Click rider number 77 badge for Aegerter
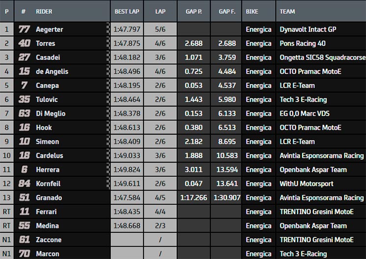The image size is (366, 259). pyautogui.click(x=24, y=29)
